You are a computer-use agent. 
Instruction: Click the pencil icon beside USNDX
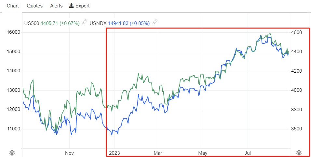[x=155, y=22]
